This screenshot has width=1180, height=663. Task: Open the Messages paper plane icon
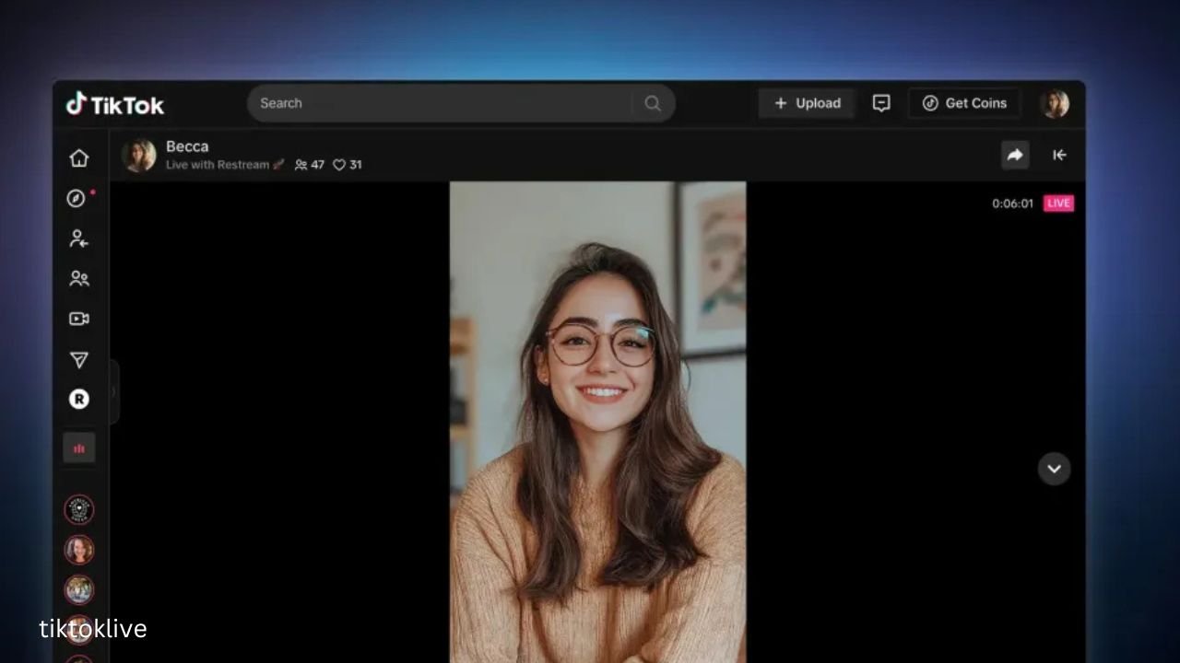(79, 360)
